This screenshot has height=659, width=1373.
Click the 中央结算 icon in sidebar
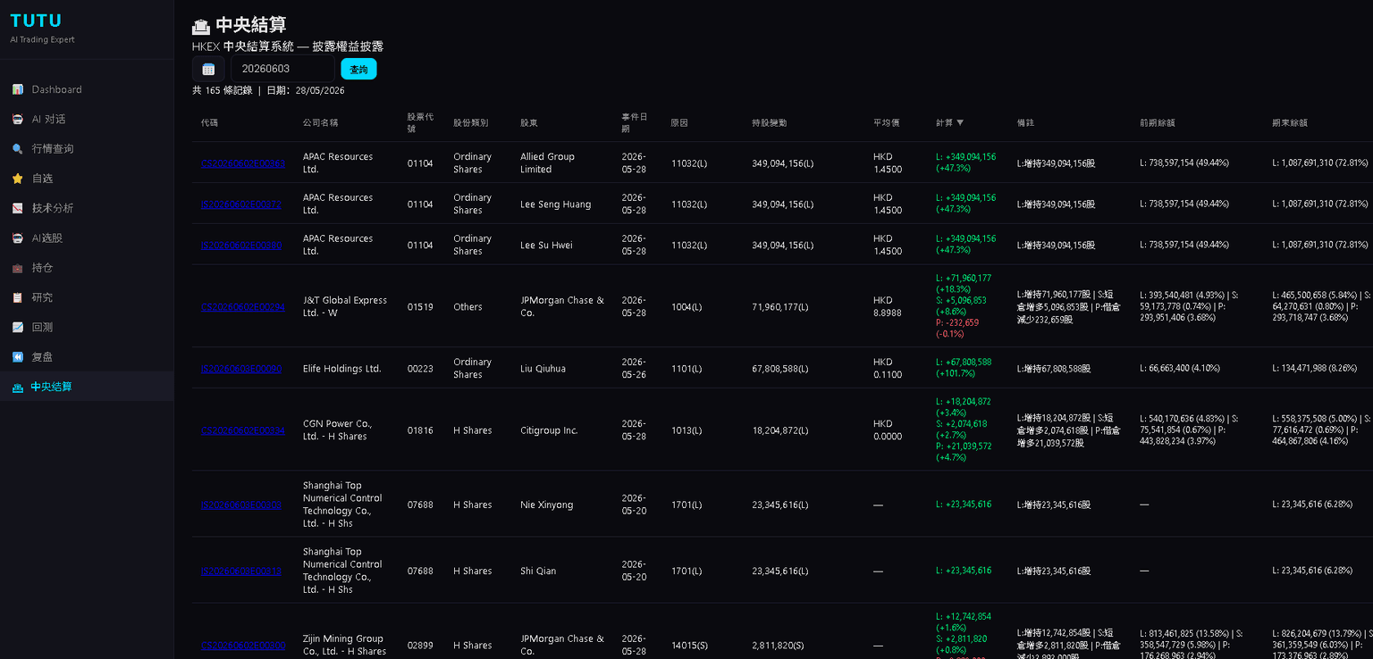[x=17, y=387]
